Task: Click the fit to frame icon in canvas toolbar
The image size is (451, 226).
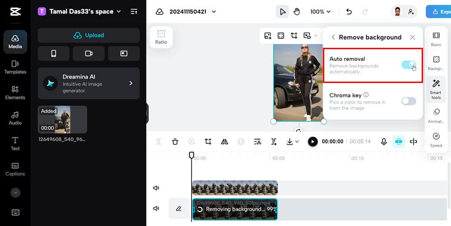Action: pos(281,36)
